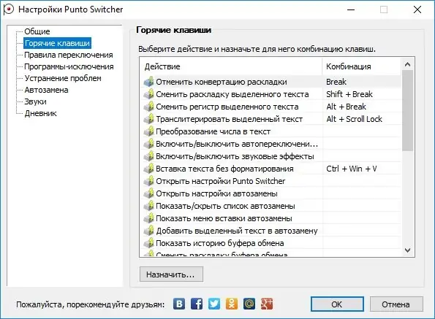Screen dimensions: 435x319
Task: Click the Punto Switcher title bar icon
Action: [x=8, y=9]
